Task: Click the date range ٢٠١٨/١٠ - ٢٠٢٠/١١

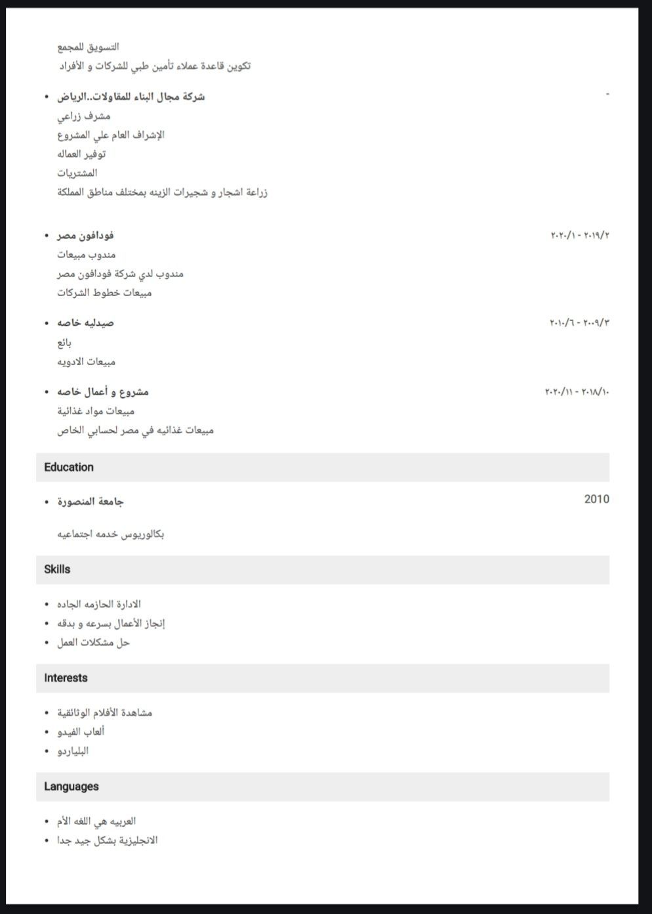Action: 577,392
